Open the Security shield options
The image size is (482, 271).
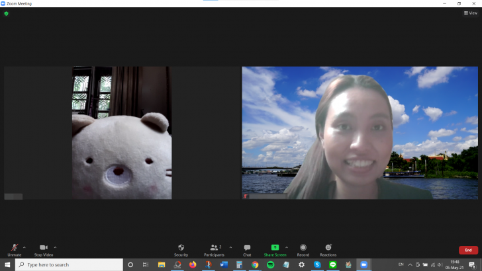[181, 250]
